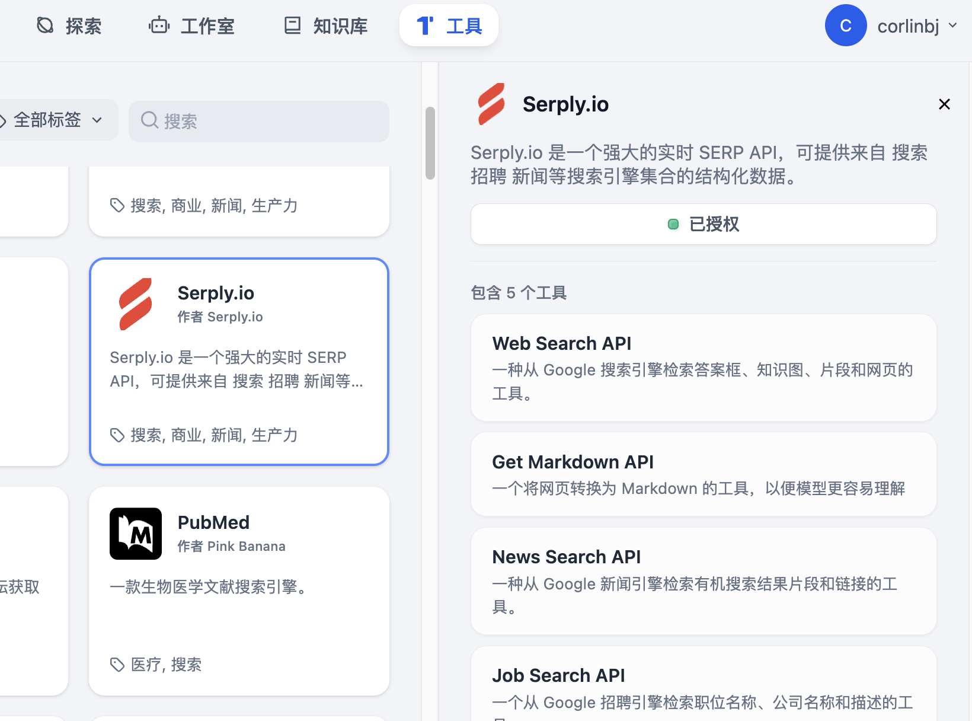Click the magnifier icon in the search box
This screenshot has width=972, height=721.
click(x=149, y=120)
